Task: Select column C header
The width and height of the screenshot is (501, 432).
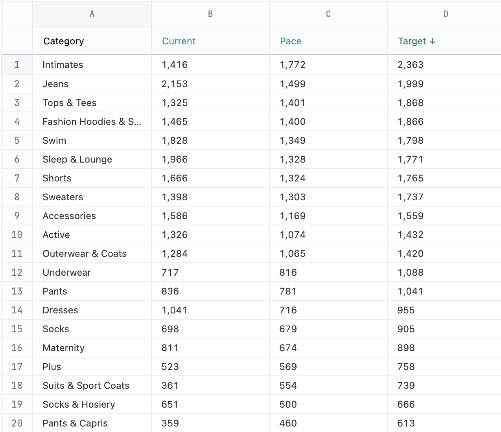Action: point(328,14)
